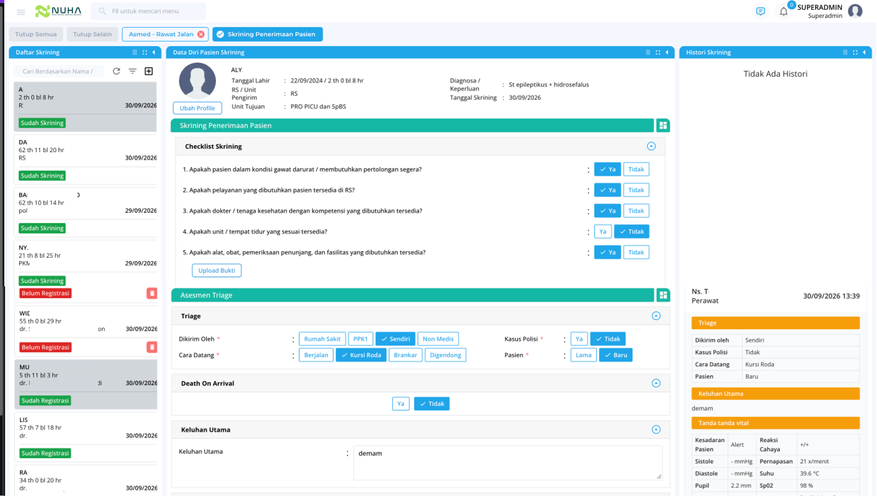
Task: Select Digendong for Cara Datang
Action: pos(445,355)
